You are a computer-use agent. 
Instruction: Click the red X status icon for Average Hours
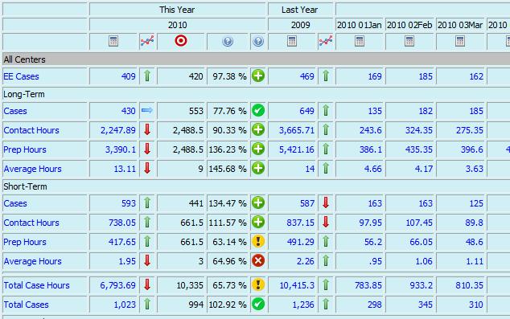pos(258,260)
